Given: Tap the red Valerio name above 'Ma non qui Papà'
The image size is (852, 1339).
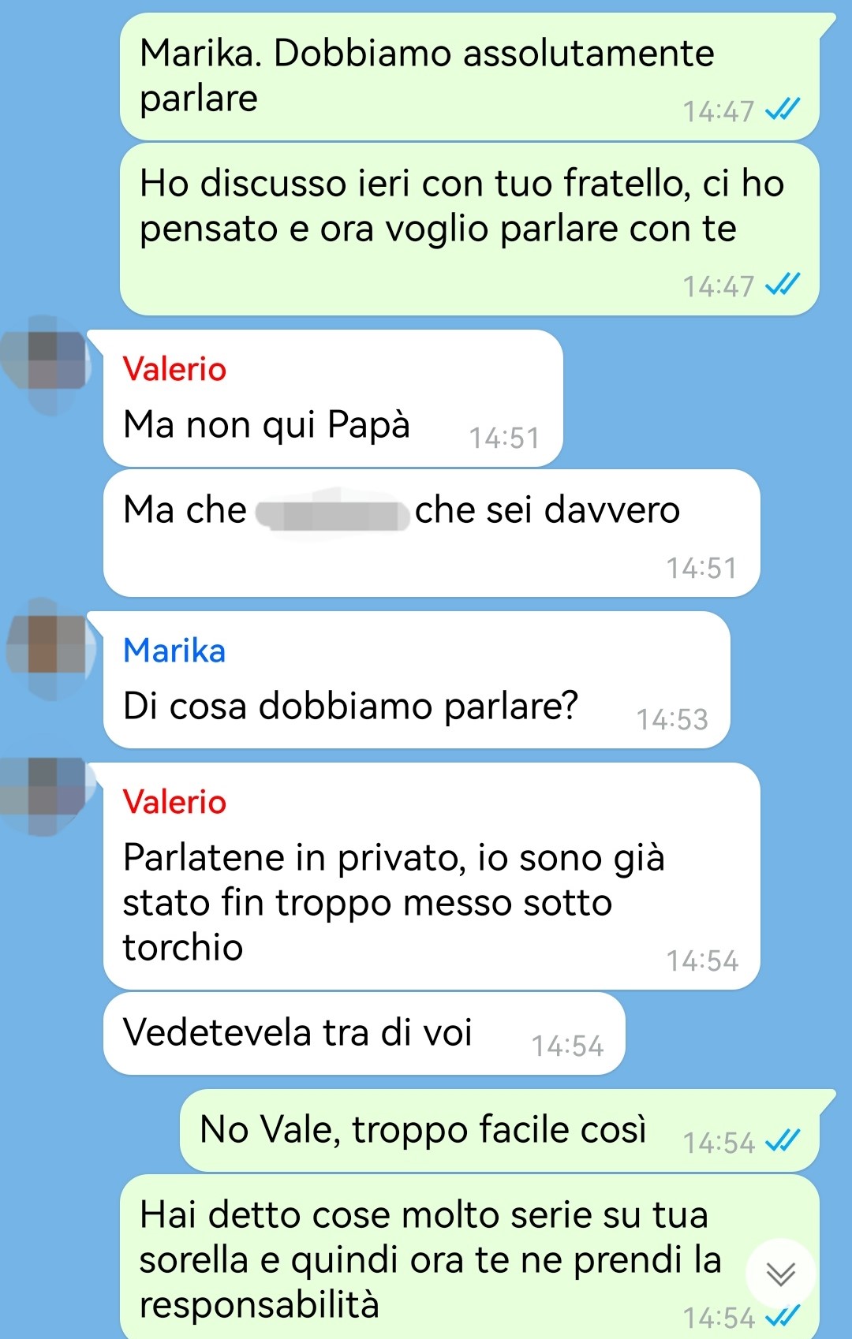Looking at the screenshot, I should [174, 369].
